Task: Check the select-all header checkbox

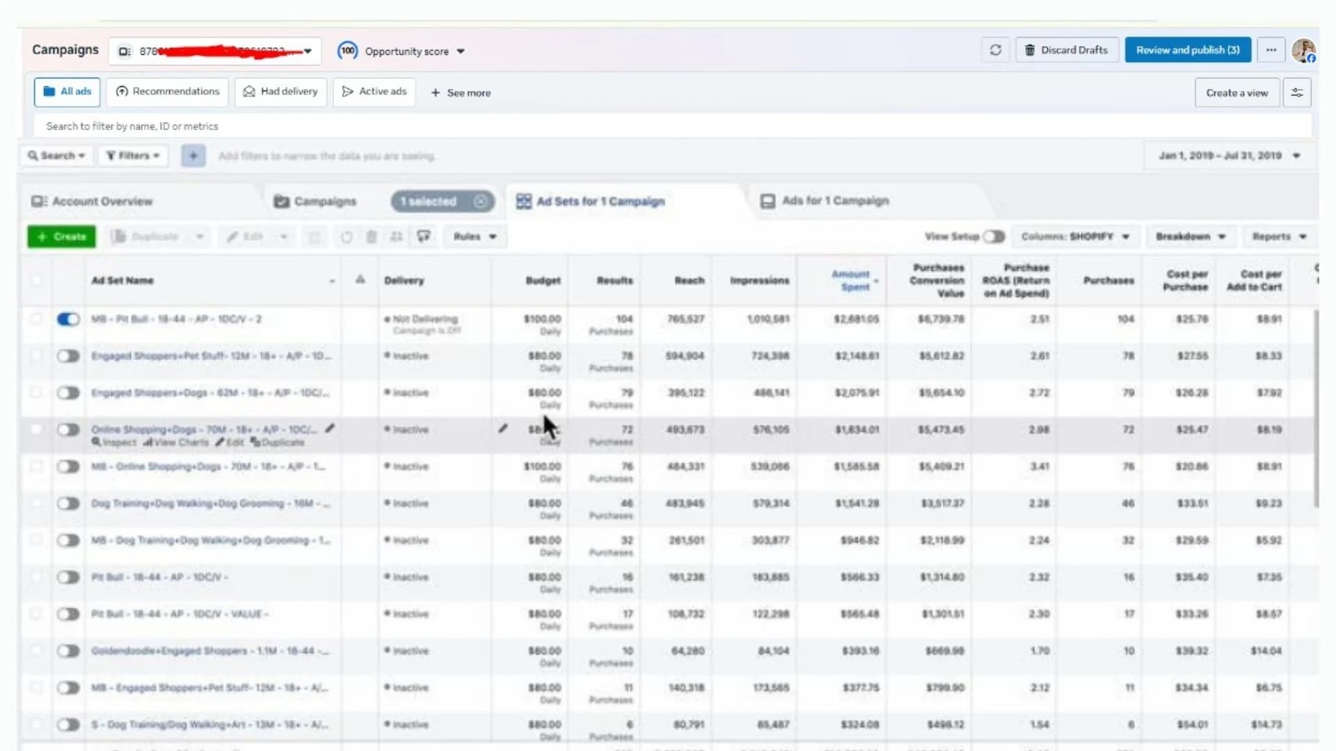Action: (36, 280)
